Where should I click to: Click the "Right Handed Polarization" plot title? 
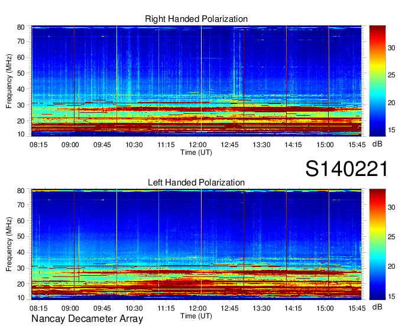[196, 19]
